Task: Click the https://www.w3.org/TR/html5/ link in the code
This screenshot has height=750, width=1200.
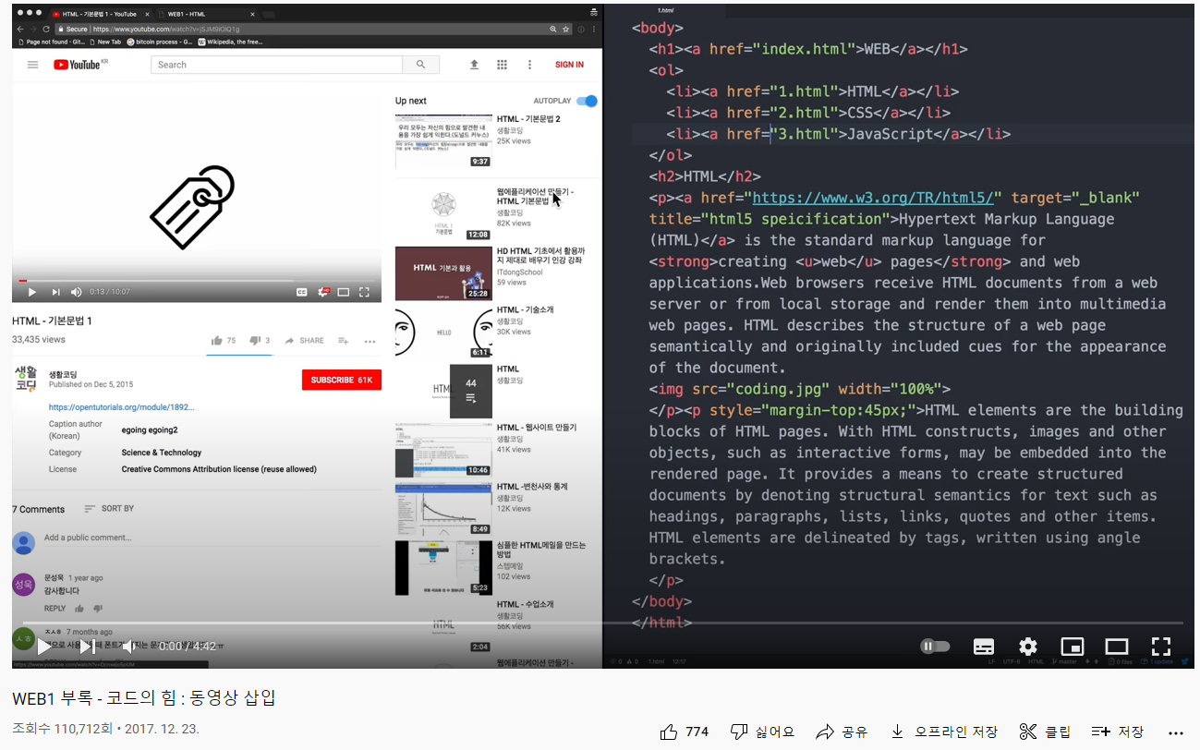Action: 873,198
